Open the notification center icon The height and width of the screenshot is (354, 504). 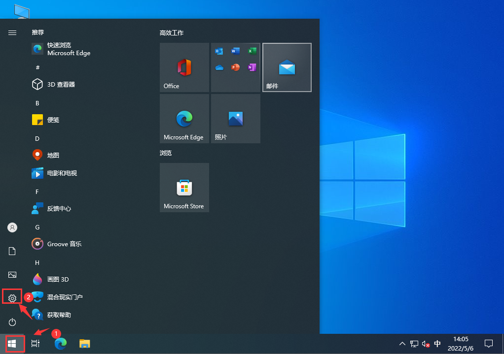pos(489,344)
